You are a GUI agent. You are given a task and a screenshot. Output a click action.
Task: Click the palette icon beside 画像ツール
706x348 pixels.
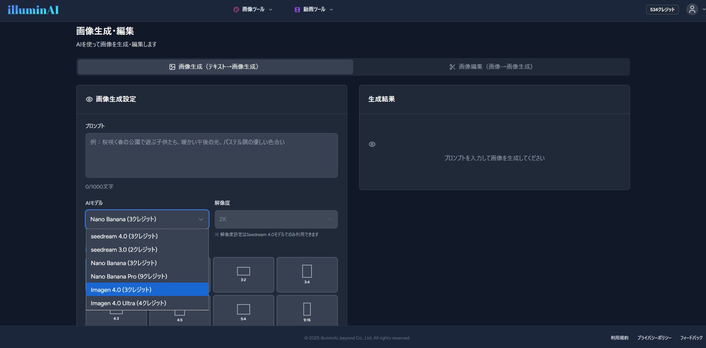(236, 10)
